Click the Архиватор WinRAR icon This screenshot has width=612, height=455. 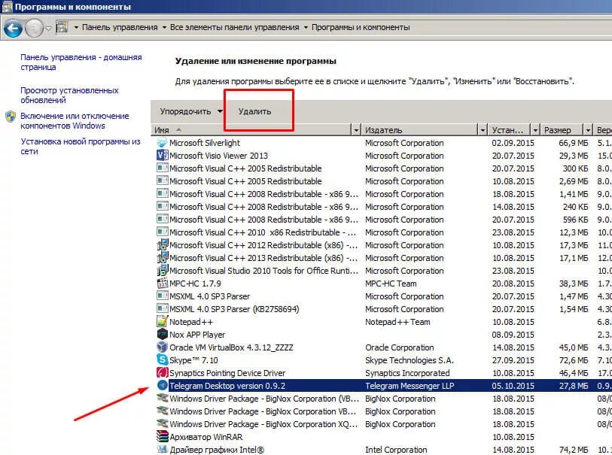[x=162, y=437]
